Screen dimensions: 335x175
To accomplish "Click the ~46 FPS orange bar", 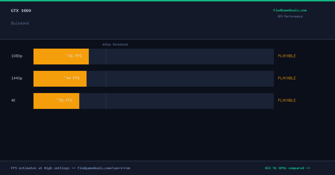I will coord(61,56).
